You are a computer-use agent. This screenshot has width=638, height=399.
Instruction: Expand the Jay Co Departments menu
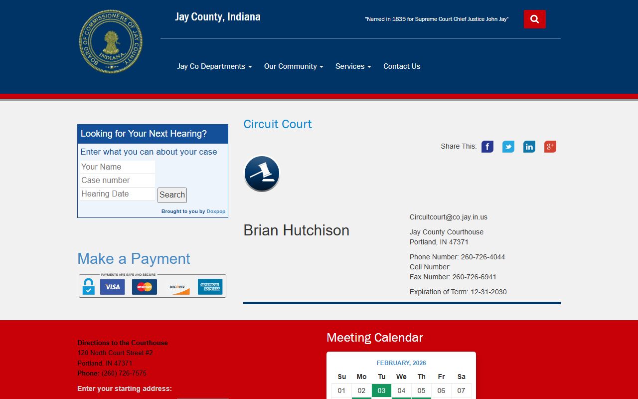click(x=214, y=66)
